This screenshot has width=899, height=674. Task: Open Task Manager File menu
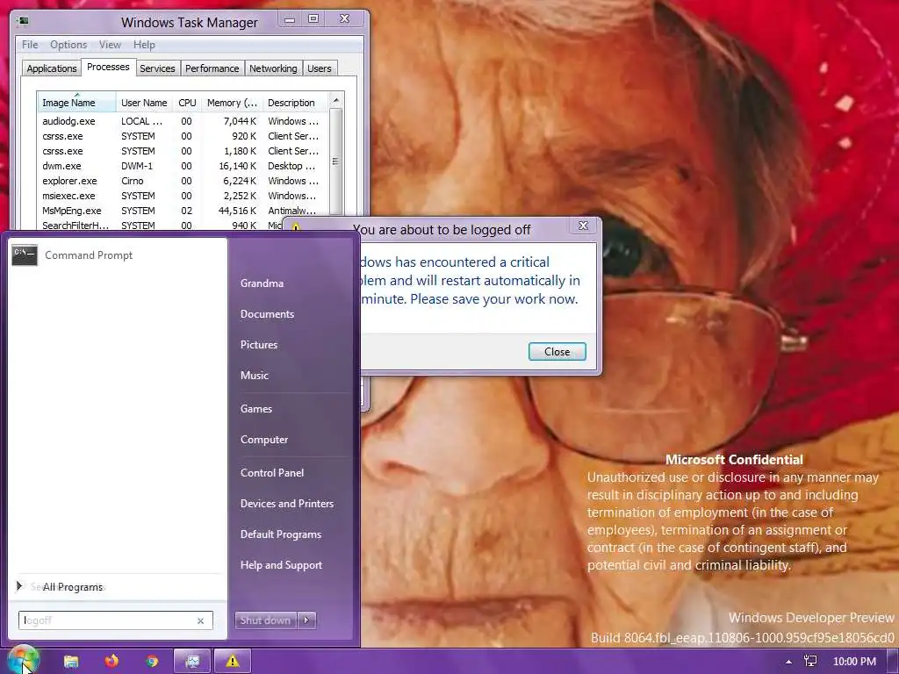(x=30, y=45)
